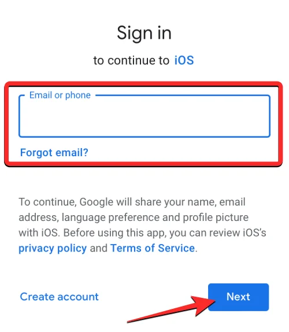View the Terms of Service for iOS
Screen dimensions: 289x332
pos(153,248)
